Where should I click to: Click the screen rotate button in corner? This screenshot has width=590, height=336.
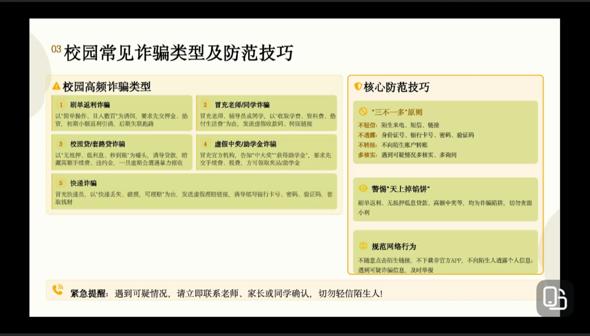pyautogui.click(x=555, y=298)
